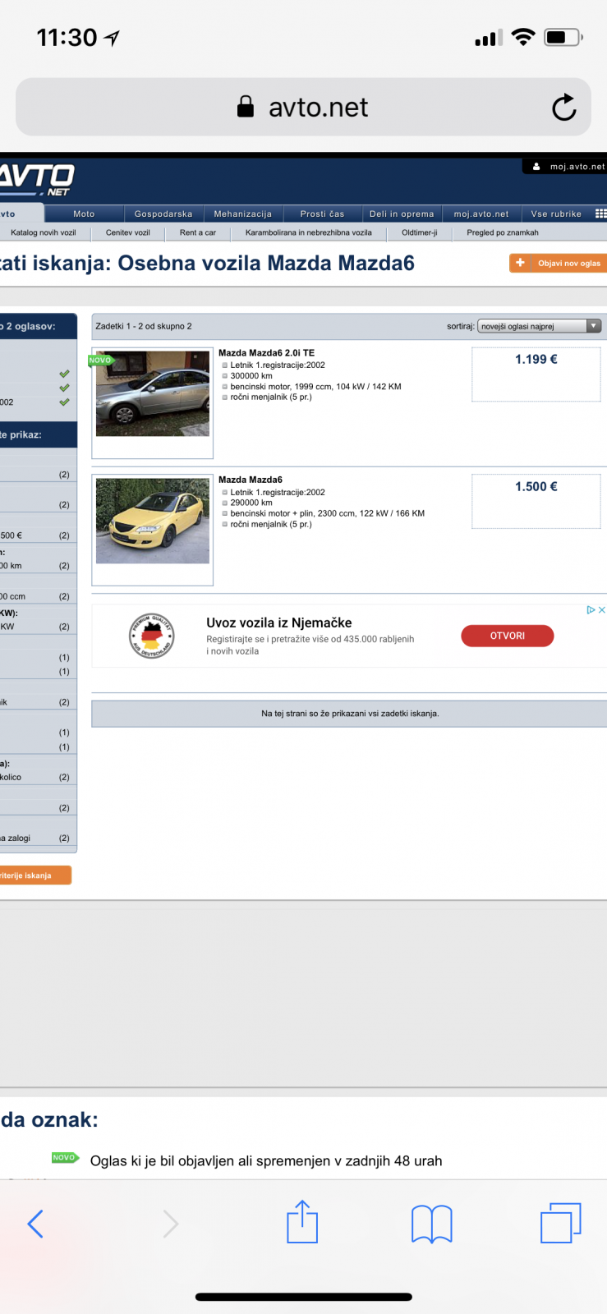
Task: Open the AdChoices info icon
Action: [591, 610]
